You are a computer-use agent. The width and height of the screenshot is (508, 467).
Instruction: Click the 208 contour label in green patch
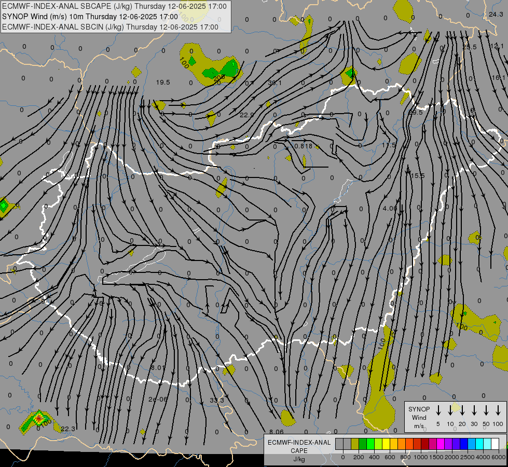tap(219, 77)
